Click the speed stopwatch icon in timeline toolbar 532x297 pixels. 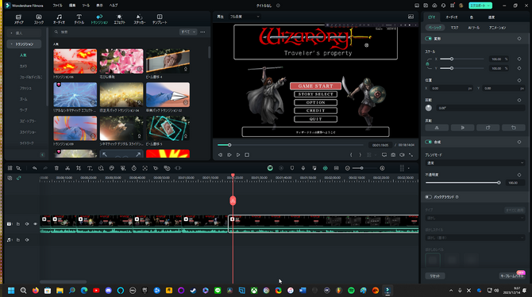(x=134, y=168)
